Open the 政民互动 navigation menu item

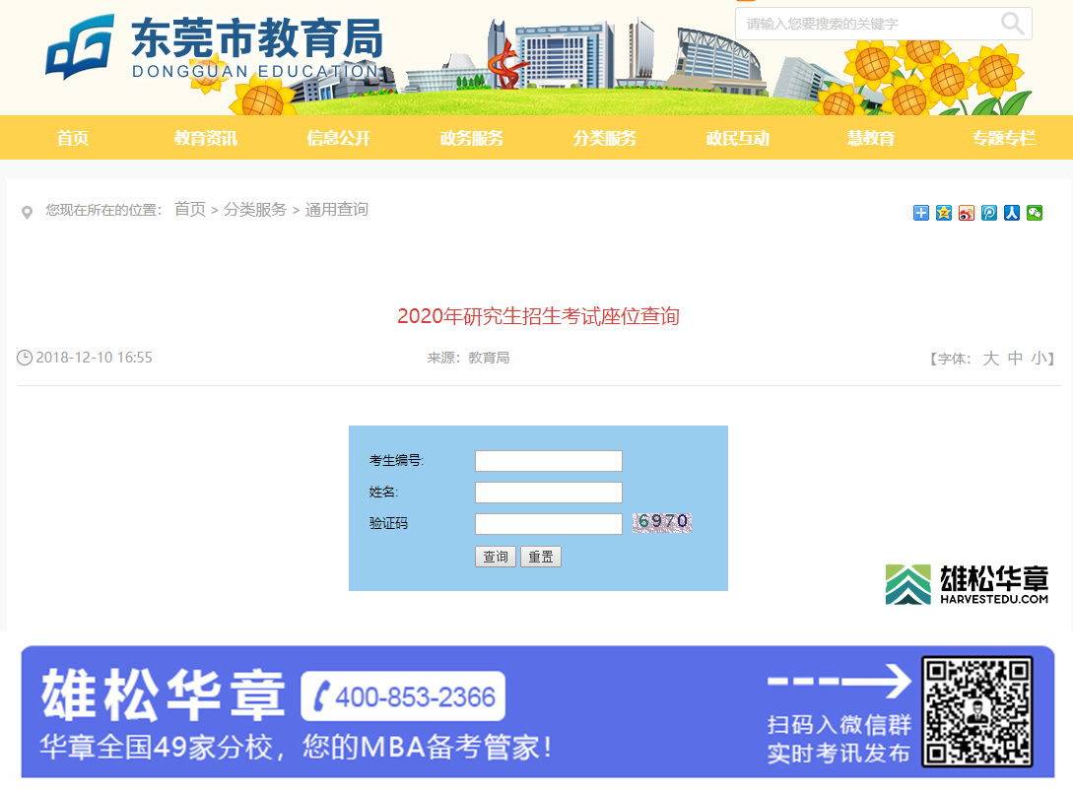click(737, 138)
